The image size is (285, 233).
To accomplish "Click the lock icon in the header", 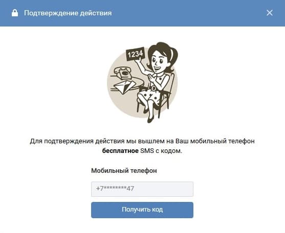I will click(x=15, y=13).
